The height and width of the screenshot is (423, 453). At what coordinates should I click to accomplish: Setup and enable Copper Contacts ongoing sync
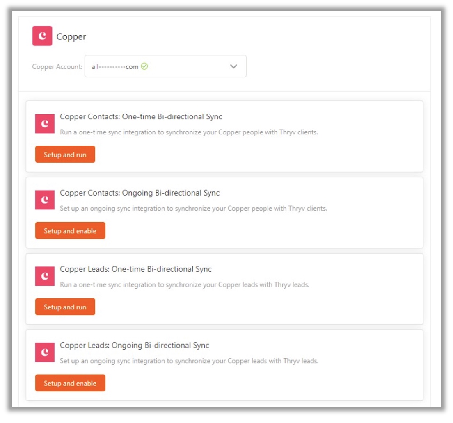click(70, 230)
